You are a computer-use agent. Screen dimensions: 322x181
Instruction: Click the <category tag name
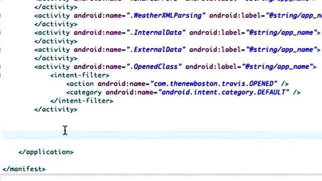(84, 93)
